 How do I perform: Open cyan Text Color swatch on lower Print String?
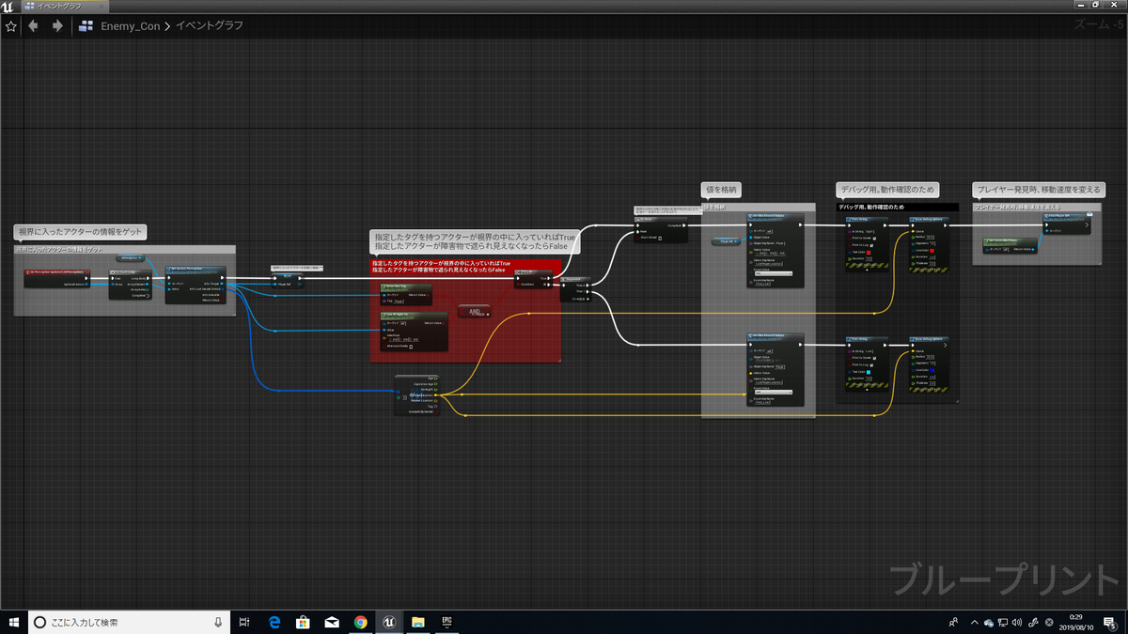tap(870, 373)
